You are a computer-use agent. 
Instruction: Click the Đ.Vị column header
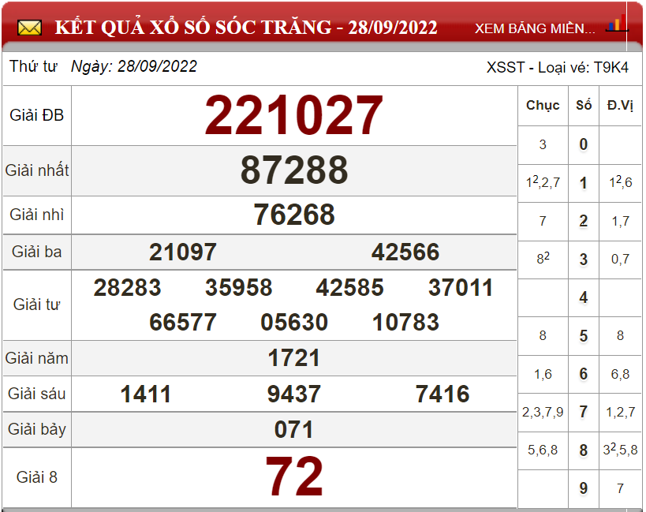620,105
